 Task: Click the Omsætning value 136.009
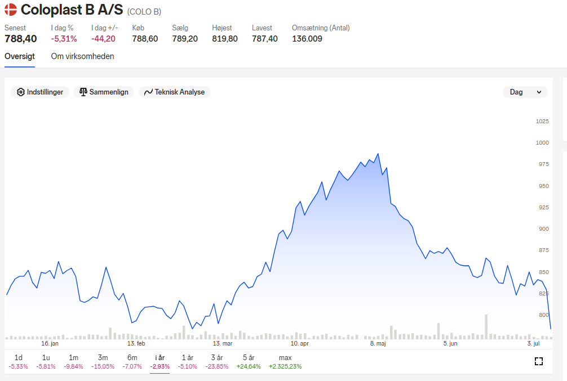tap(307, 39)
